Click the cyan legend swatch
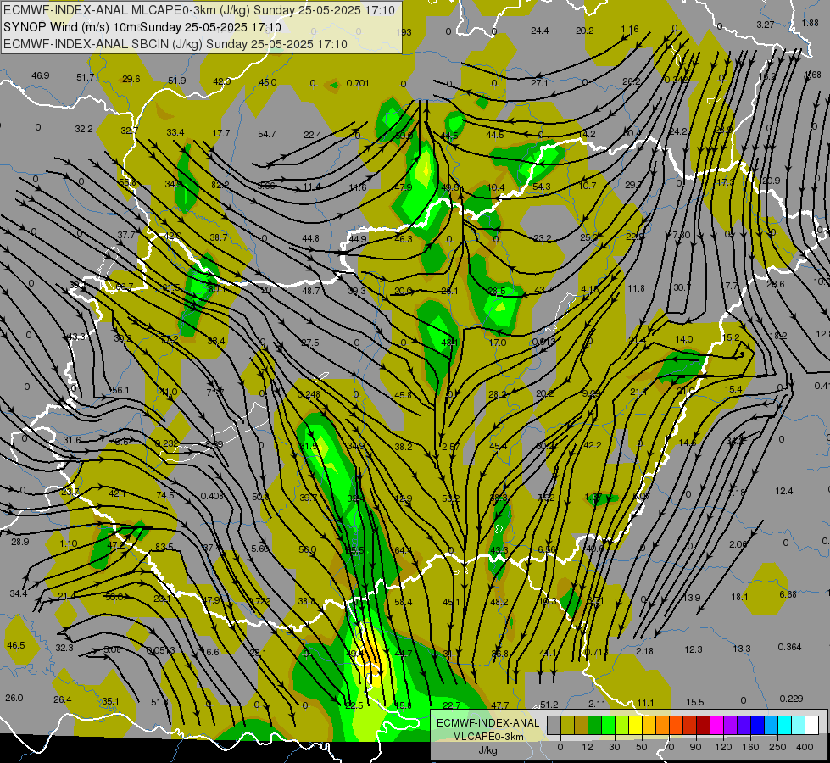830x763 pixels. coord(784,725)
